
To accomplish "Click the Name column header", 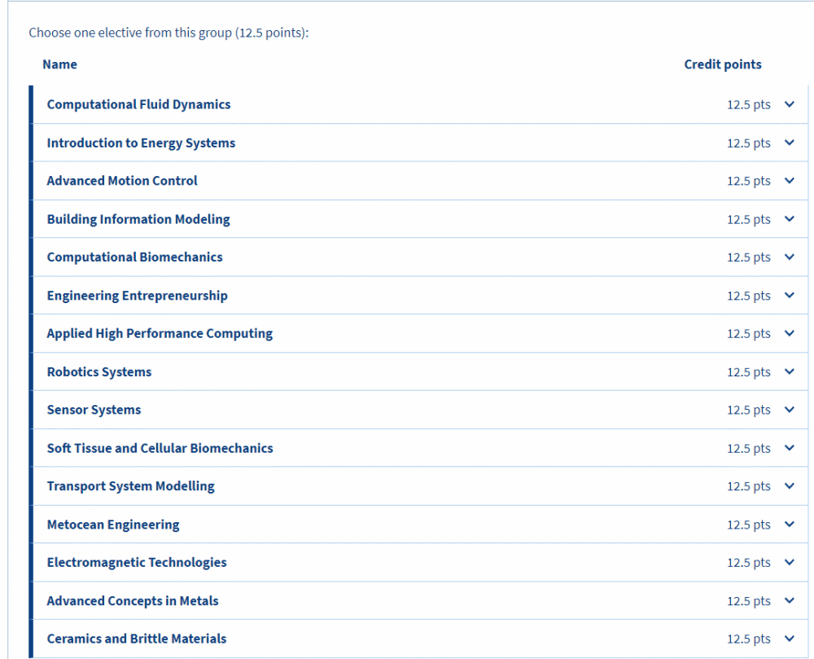I will [59, 64].
